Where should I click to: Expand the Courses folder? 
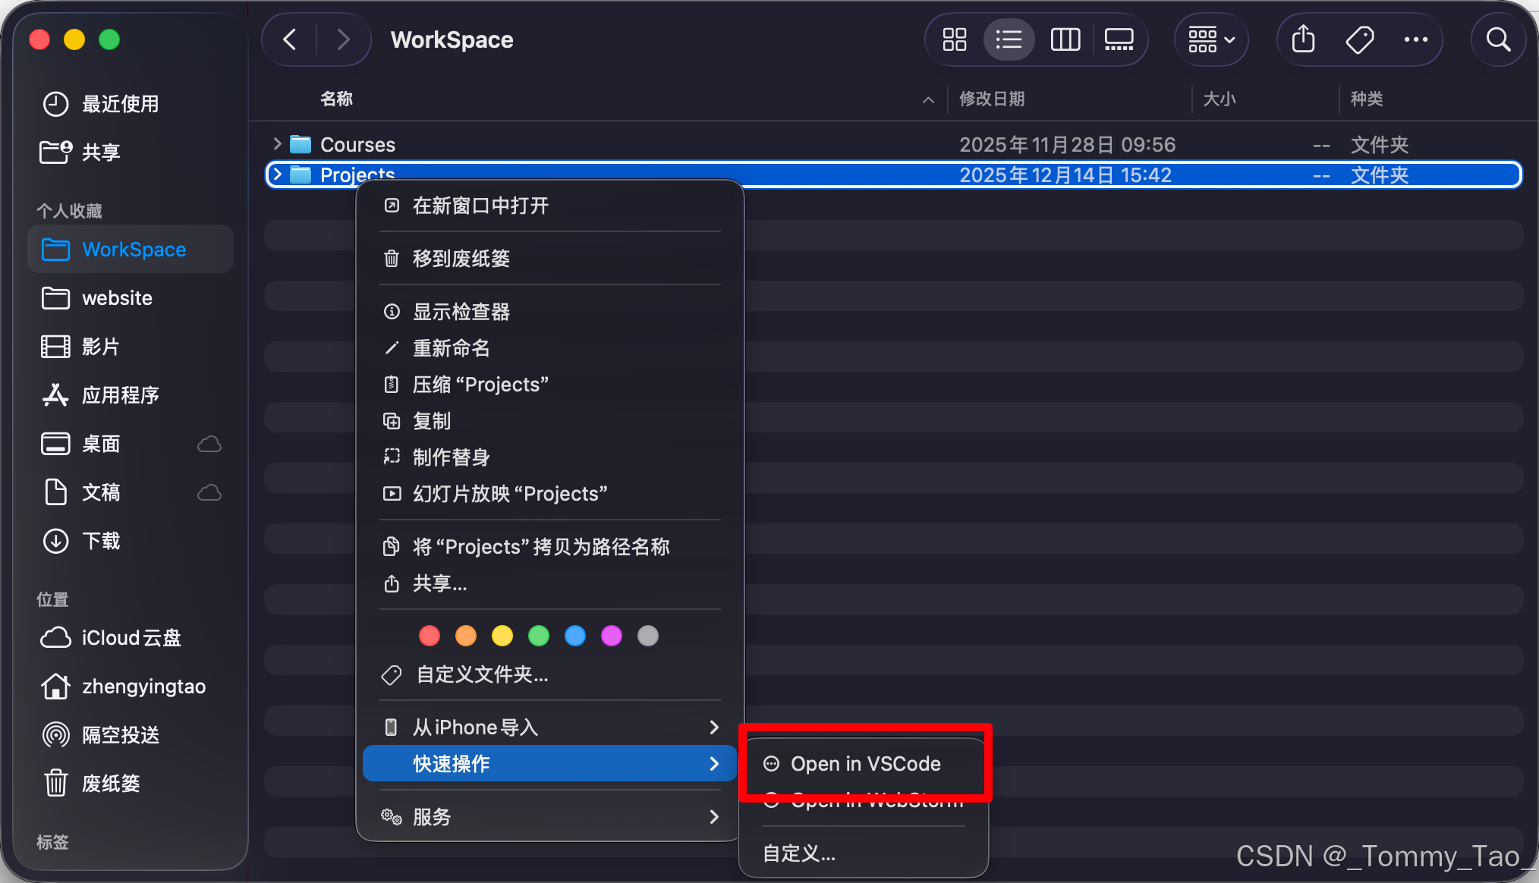(277, 144)
